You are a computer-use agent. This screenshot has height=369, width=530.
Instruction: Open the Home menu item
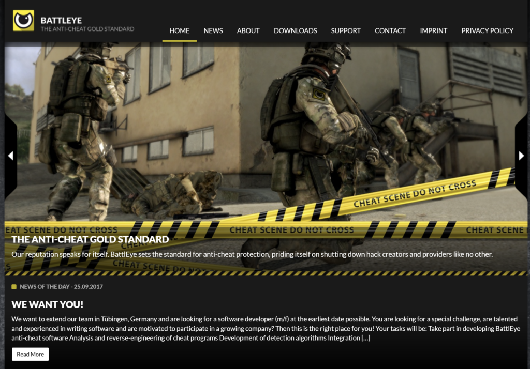pos(179,30)
